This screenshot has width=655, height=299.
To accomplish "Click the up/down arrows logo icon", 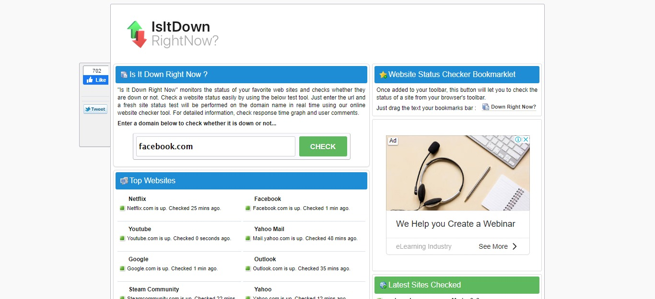I will point(137,34).
